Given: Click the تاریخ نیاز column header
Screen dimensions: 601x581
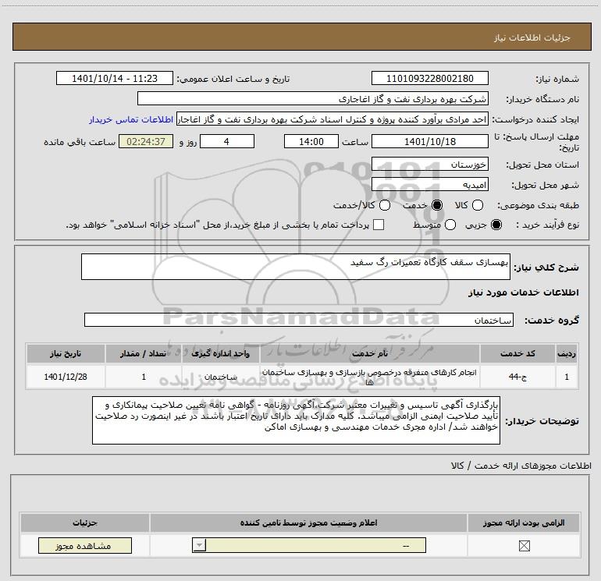Looking at the screenshot, I should tap(66, 353).
